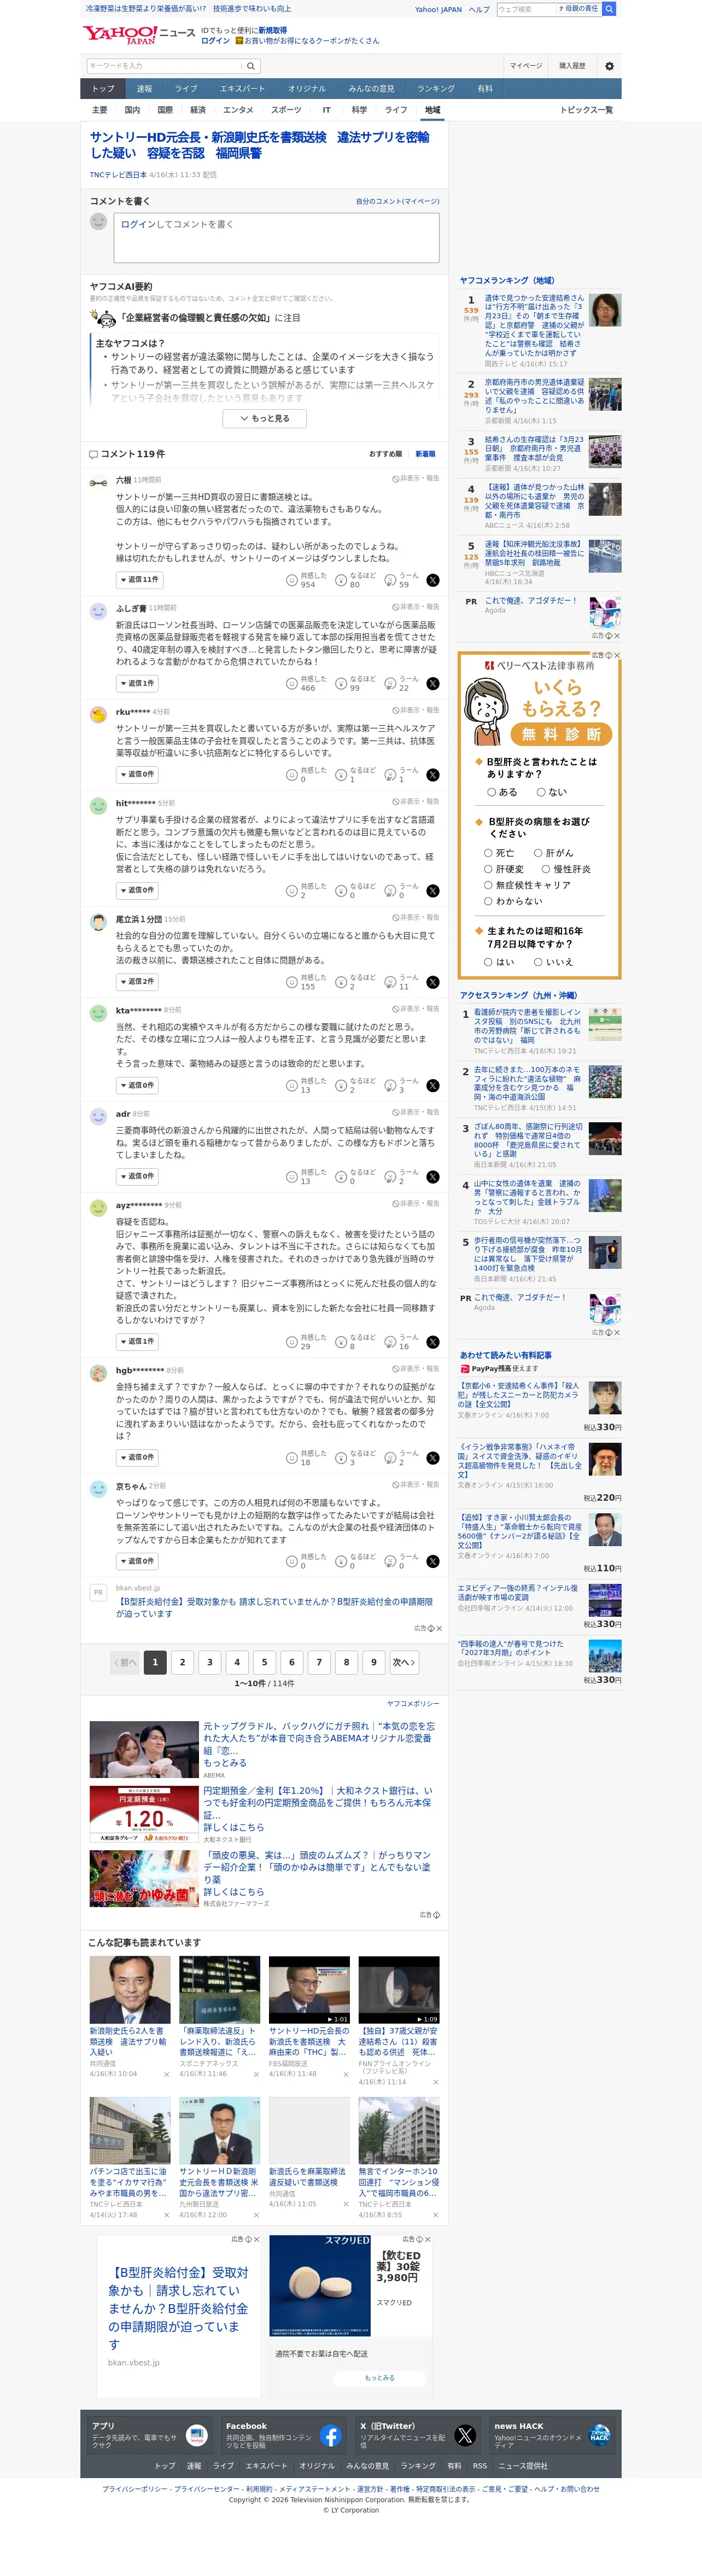
Task: Select the 肝がん radio option
Action: (538, 853)
